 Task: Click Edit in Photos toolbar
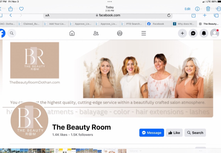[x=188, y=9]
